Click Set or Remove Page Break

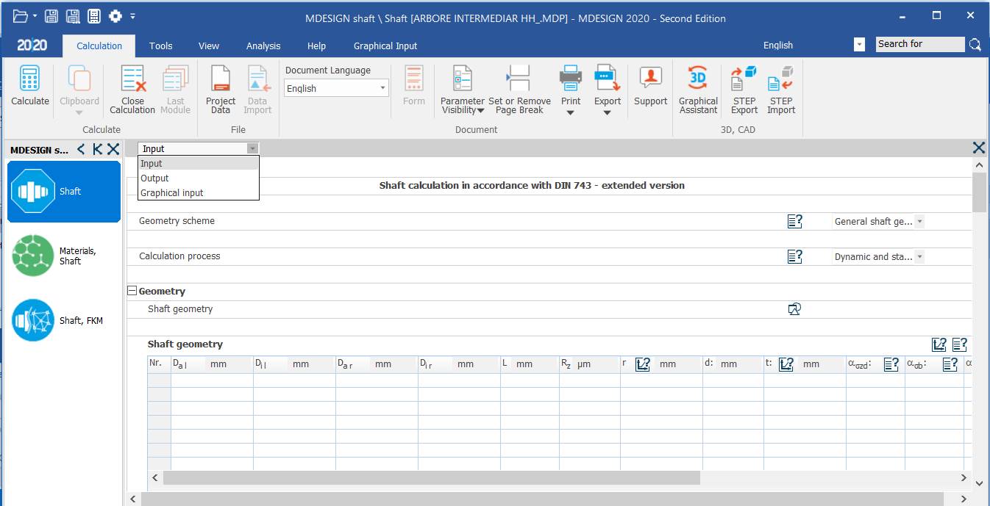click(519, 90)
